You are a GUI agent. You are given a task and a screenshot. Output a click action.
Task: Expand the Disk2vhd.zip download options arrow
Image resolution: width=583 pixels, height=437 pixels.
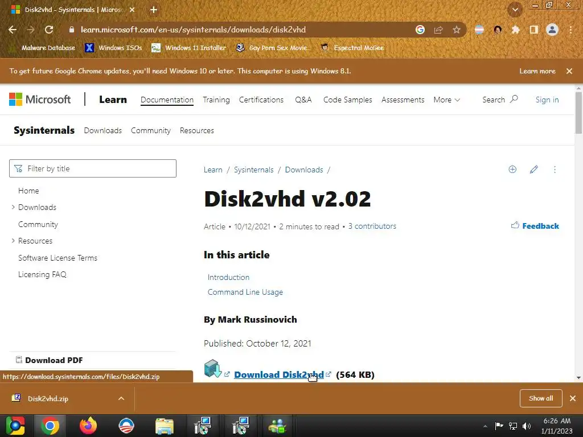tap(121, 398)
